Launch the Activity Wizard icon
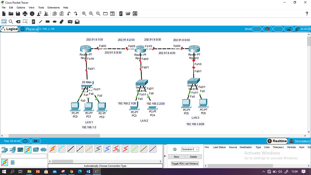 tap(46, 14)
